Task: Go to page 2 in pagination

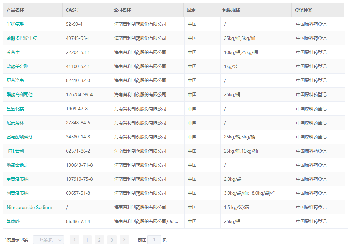Action: coord(99,240)
